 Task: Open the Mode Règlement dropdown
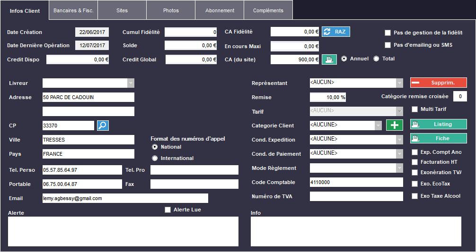399,168
